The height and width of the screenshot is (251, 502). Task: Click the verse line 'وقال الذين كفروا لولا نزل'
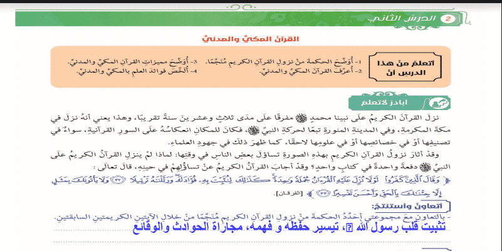[250, 180]
